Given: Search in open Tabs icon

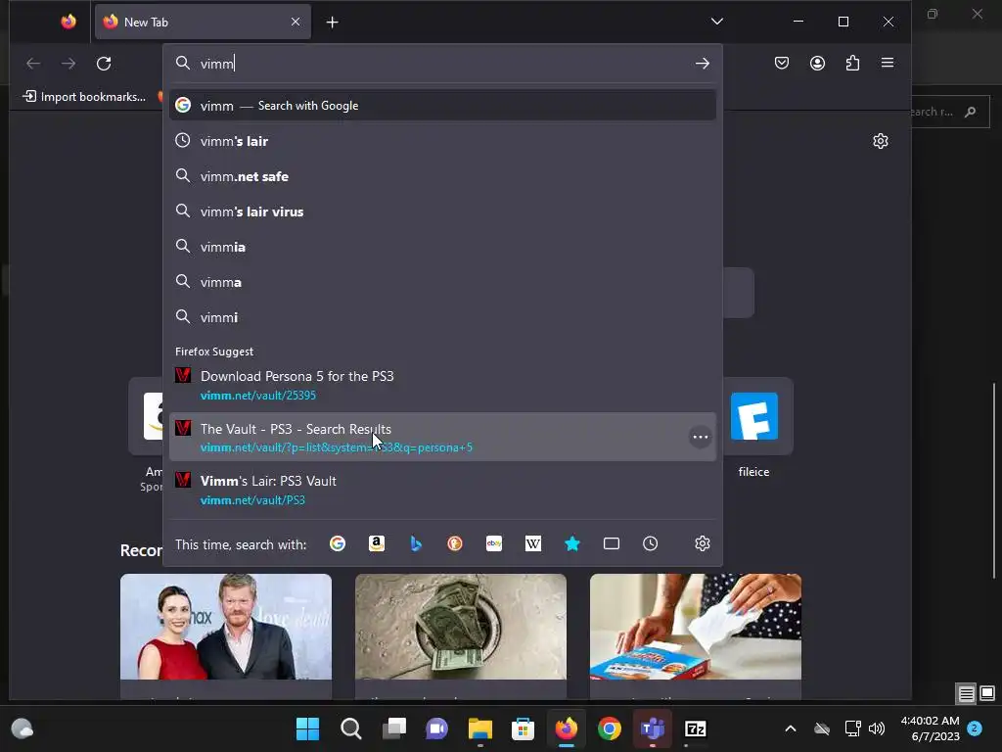Looking at the screenshot, I should coord(612,543).
